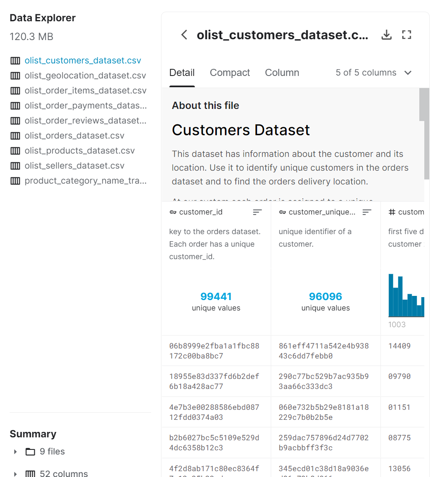The height and width of the screenshot is (477, 446).
Task: Open olist_orders_dataset.csv file
Action: [75, 136]
